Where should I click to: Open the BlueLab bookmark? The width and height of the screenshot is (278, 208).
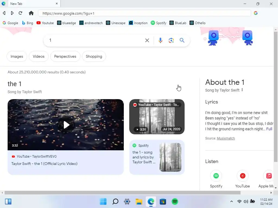coord(178,23)
